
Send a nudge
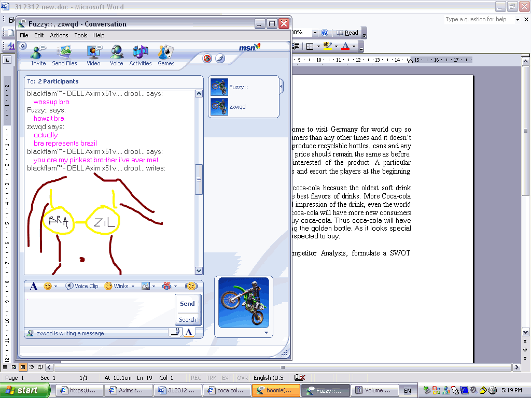click(x=191, y=286)
